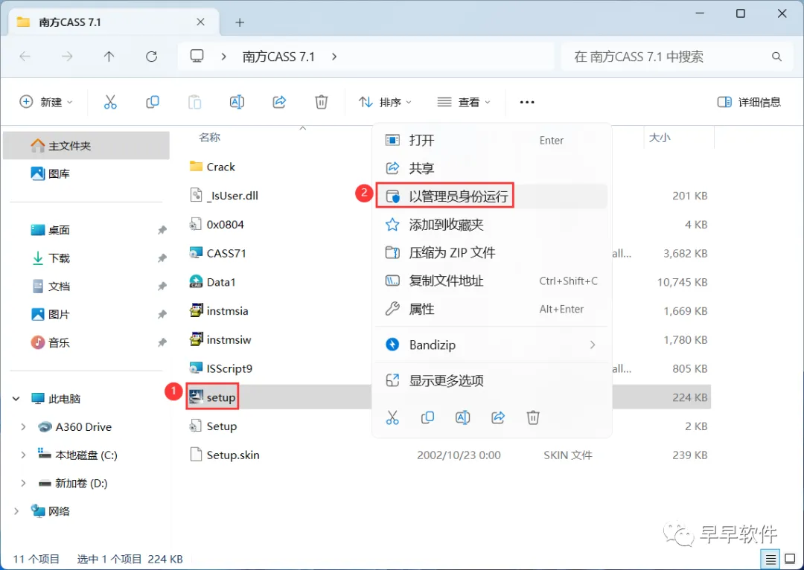
Task: Refresh the folder view
Action: pos(151,57)
